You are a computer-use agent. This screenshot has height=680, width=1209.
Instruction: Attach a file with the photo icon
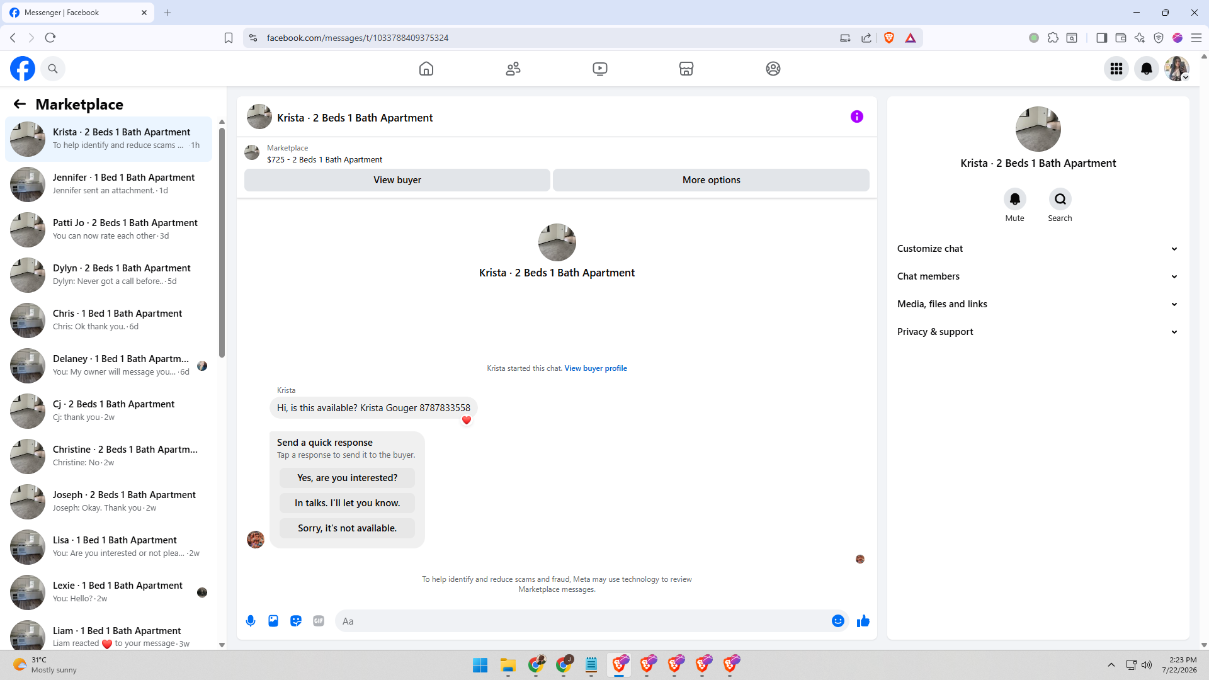273,621
